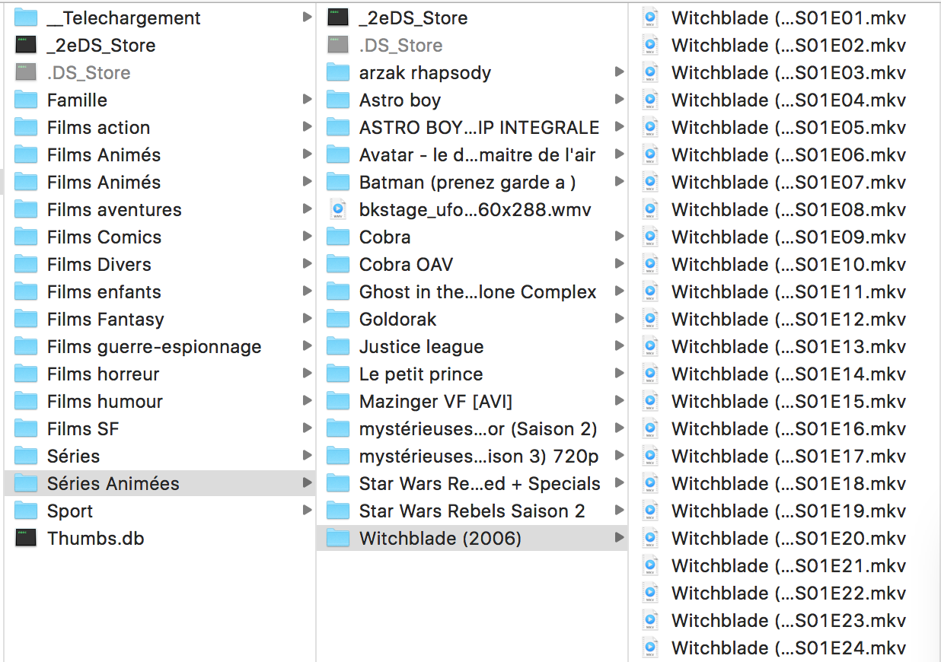Select file name Witchblade (...S01E22.mkv
The image size is (941, 662).
click(x=789, y=594)
